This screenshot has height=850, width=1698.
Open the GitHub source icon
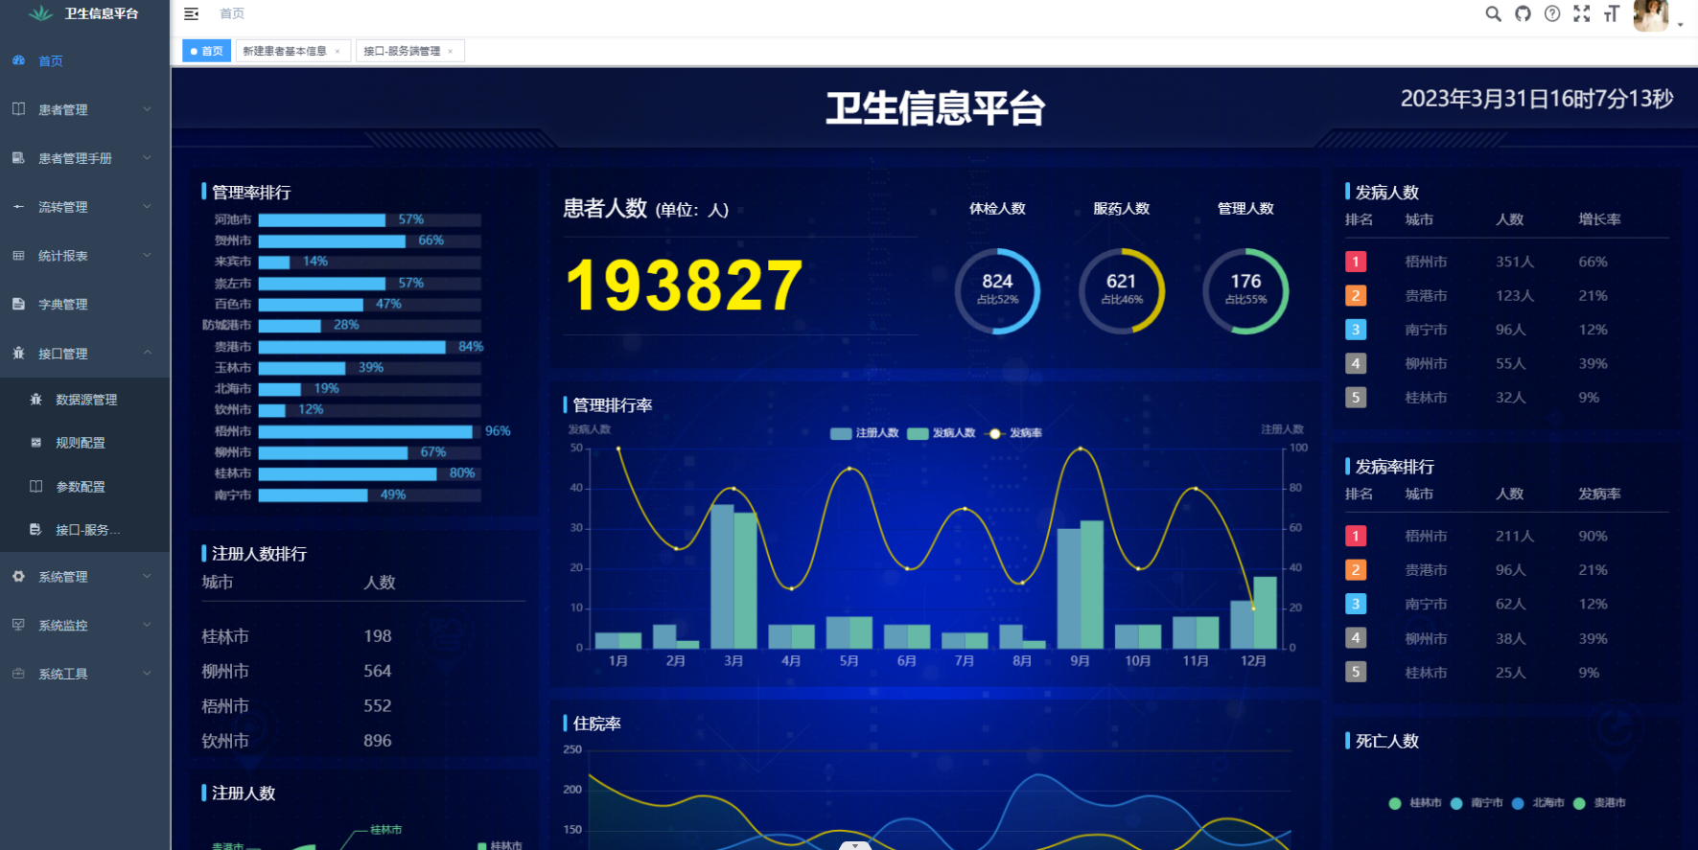click(1523, 13)
